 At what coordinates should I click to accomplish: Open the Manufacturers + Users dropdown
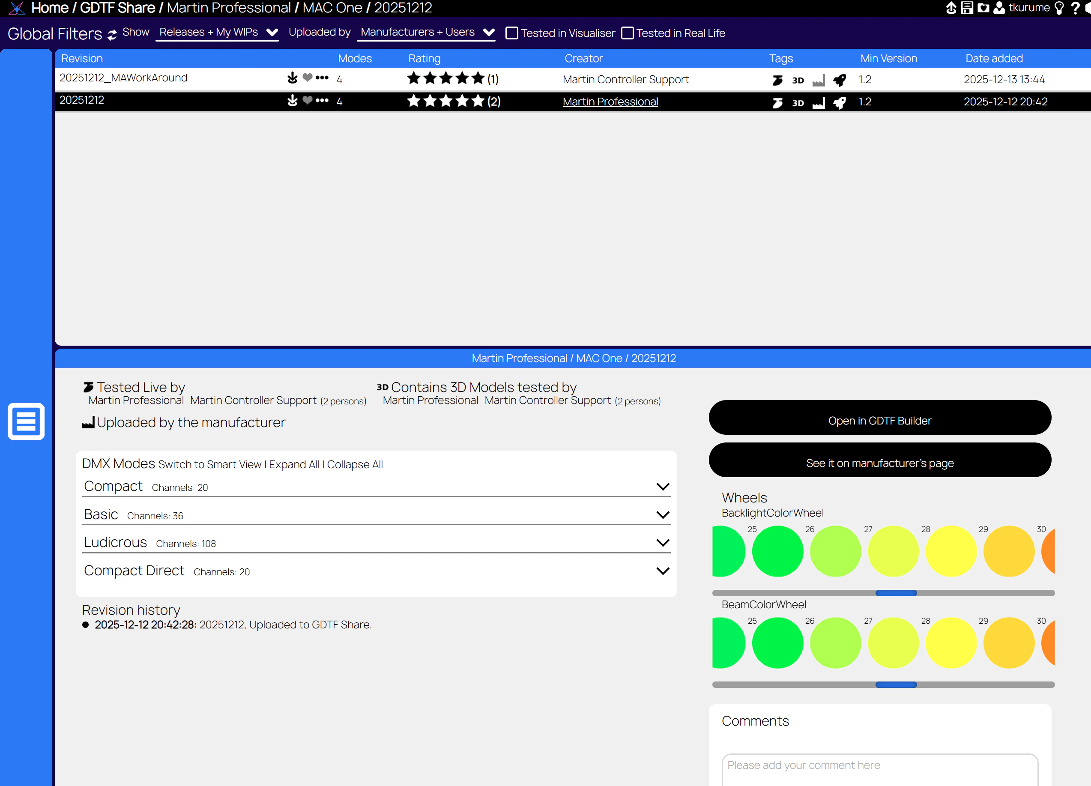(426, 33)
